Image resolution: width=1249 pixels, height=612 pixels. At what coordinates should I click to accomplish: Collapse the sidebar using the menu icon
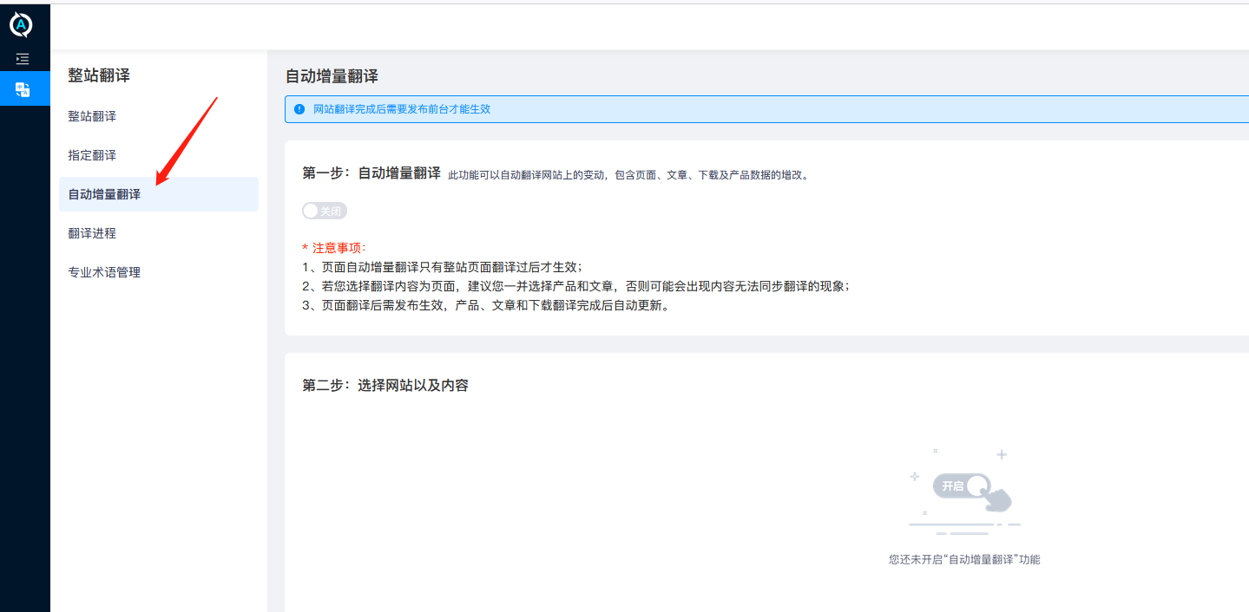(22, 58)
